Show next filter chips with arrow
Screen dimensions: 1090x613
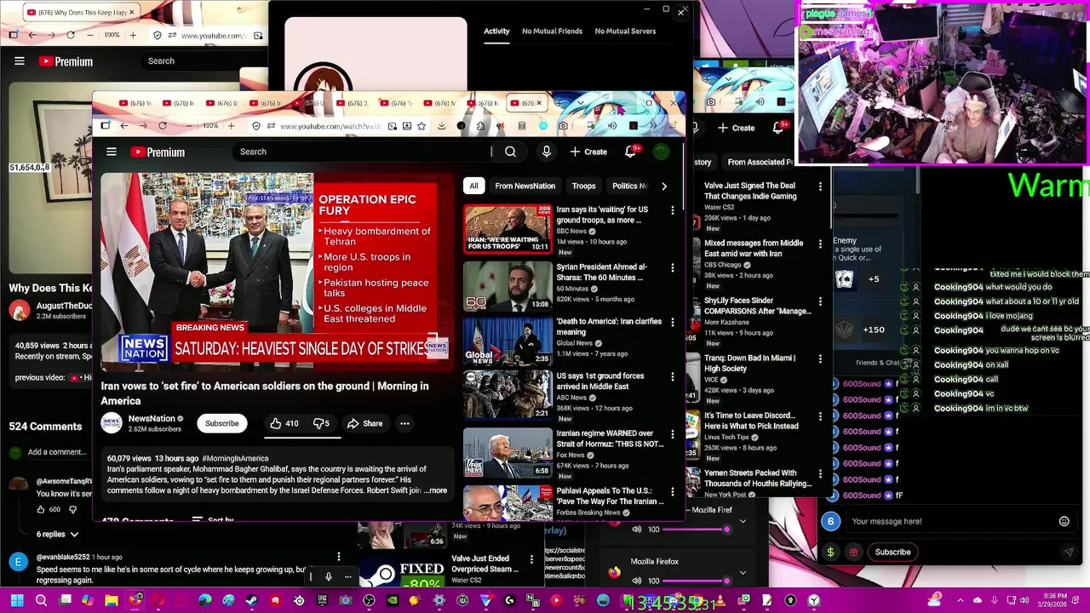[x=664, y=186]
